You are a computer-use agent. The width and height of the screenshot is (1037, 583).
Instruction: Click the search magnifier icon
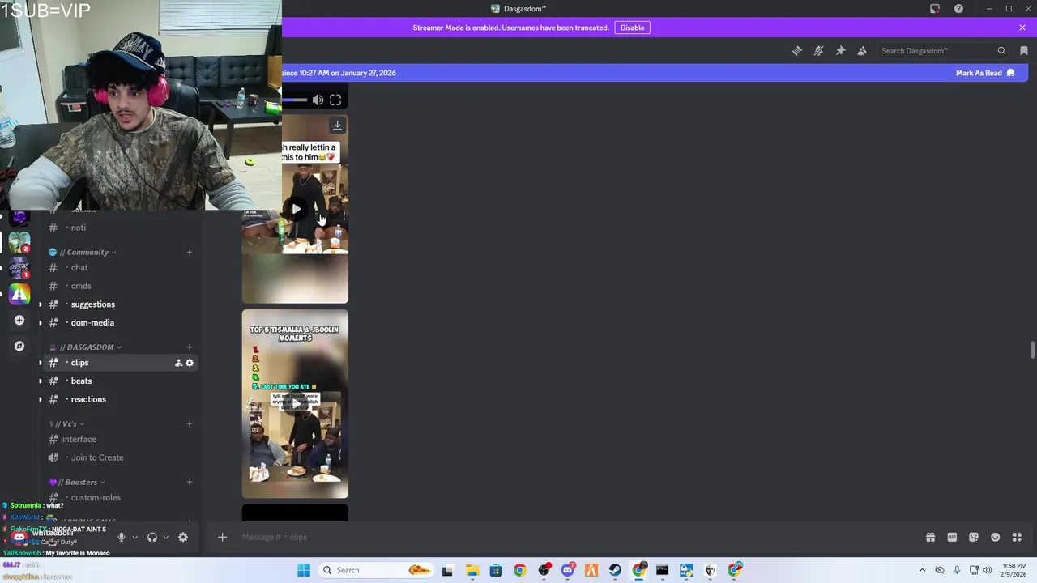1001,51
